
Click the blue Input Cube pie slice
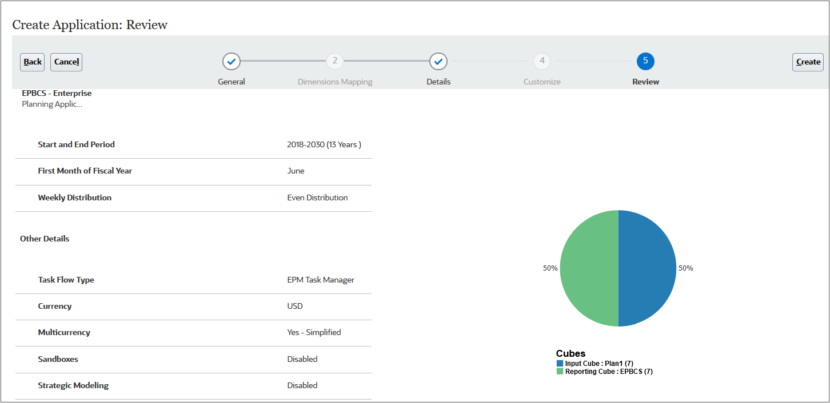(646, 268)
